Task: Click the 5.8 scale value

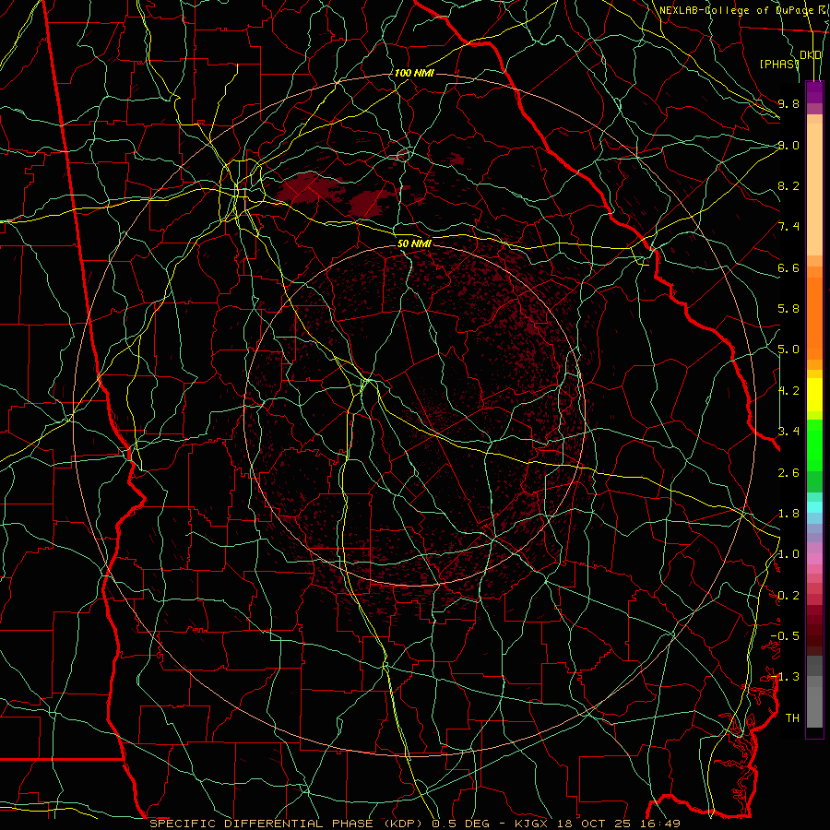Action: tap(788, 309)
